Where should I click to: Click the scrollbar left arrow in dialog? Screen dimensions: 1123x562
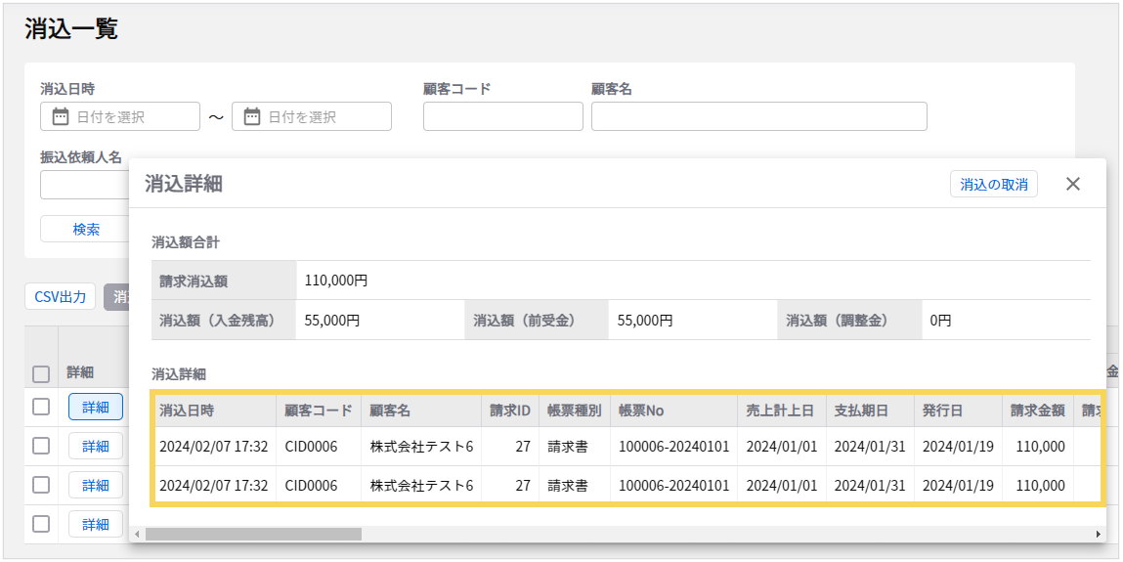tap(137, 535)
